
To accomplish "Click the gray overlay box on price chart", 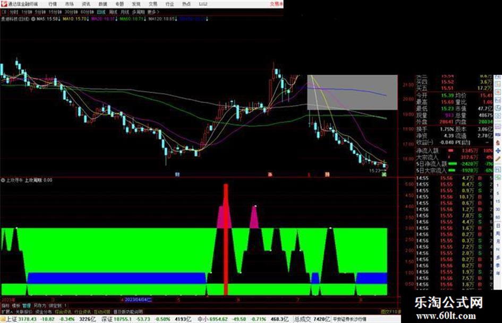I will point(353,92).
